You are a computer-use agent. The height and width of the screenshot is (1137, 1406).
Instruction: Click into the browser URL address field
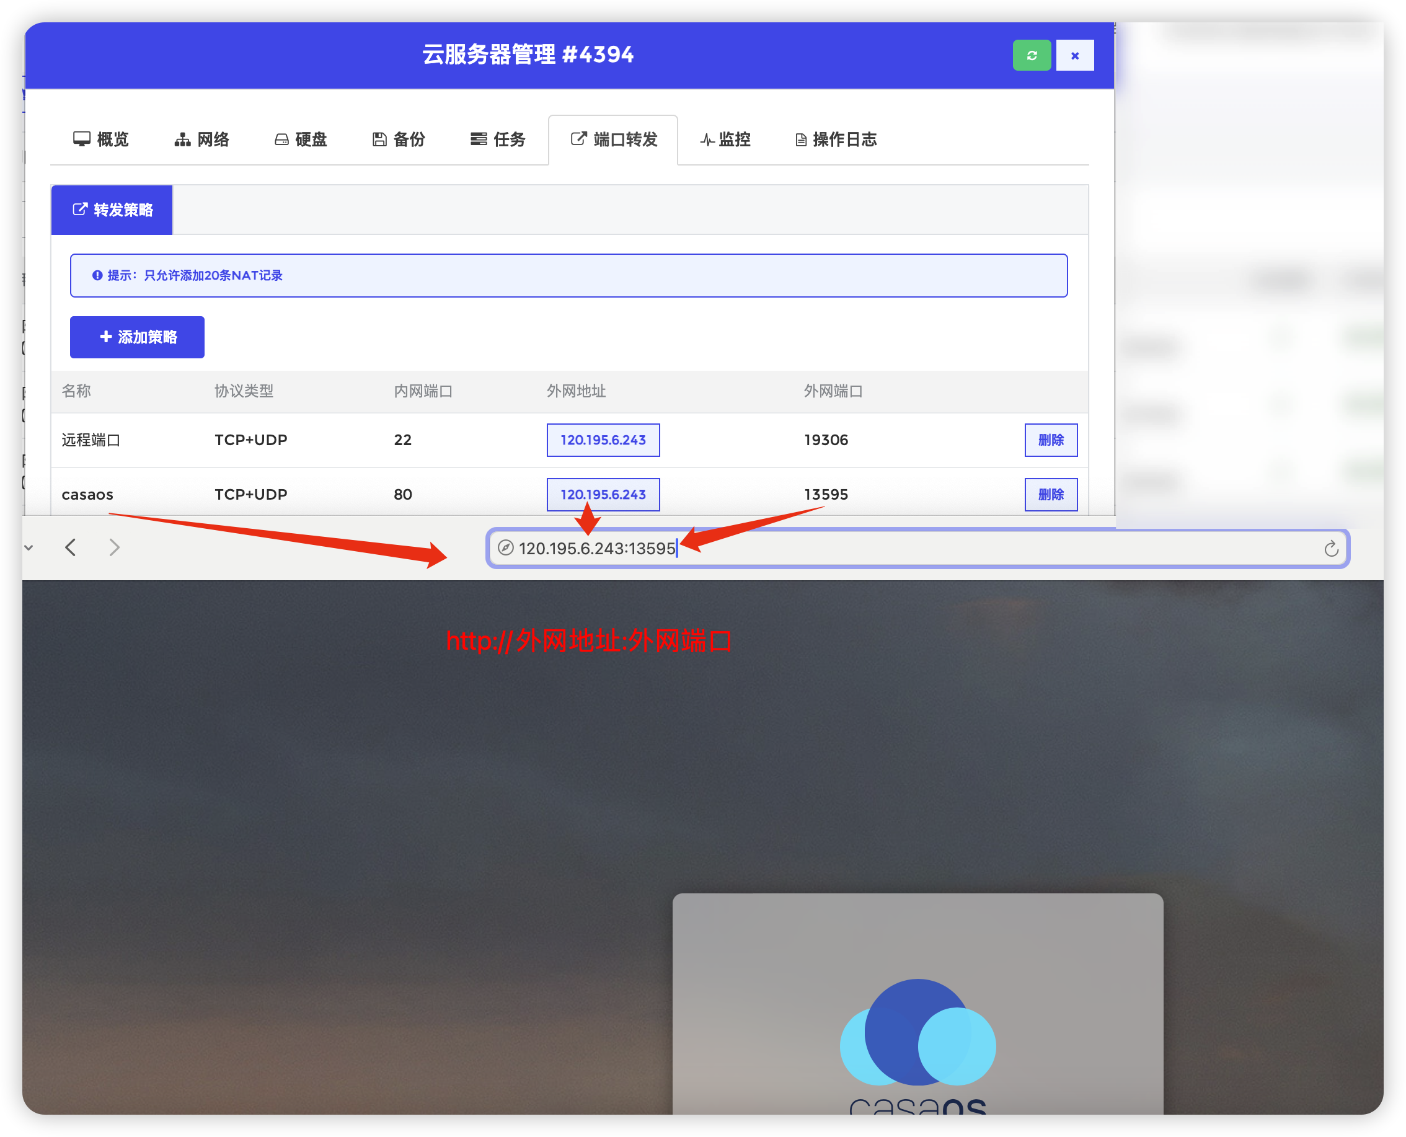tap(917, 549)
